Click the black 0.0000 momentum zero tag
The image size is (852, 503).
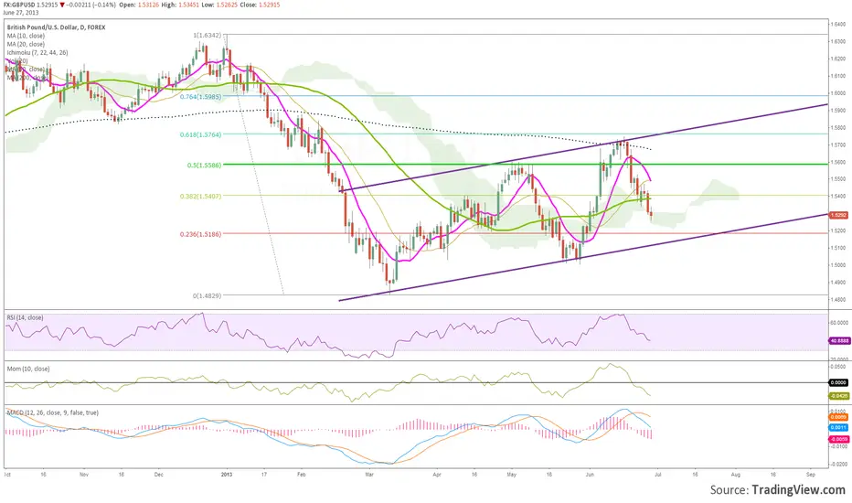coord(838,382)
